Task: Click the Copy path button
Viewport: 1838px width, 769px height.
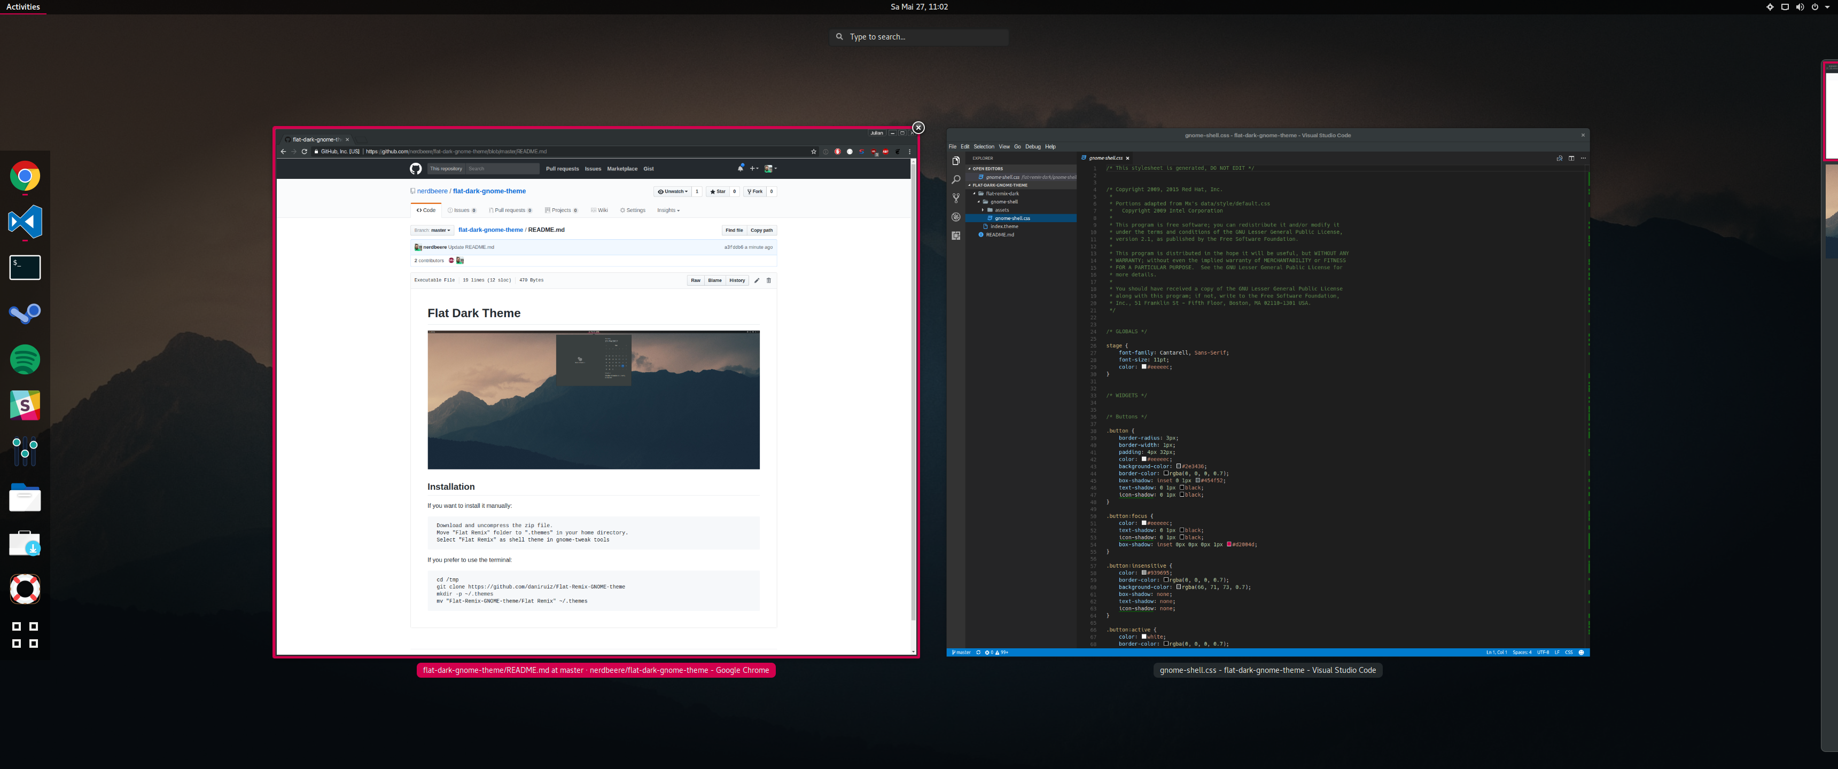Action: tap(761, 230)
